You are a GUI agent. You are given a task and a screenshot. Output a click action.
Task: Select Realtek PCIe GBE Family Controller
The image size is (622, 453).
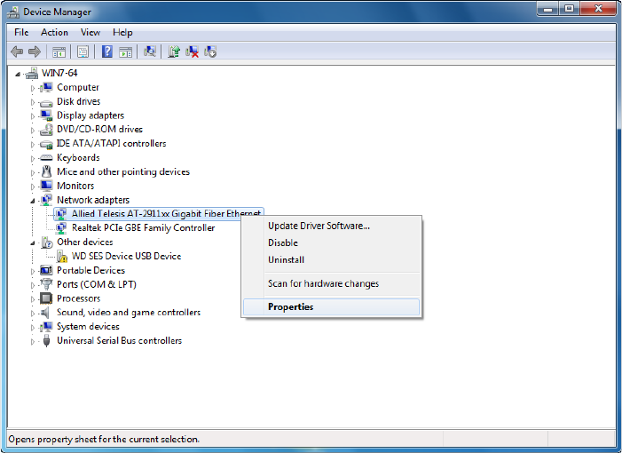pyautogui.click(x=143, y=227)
